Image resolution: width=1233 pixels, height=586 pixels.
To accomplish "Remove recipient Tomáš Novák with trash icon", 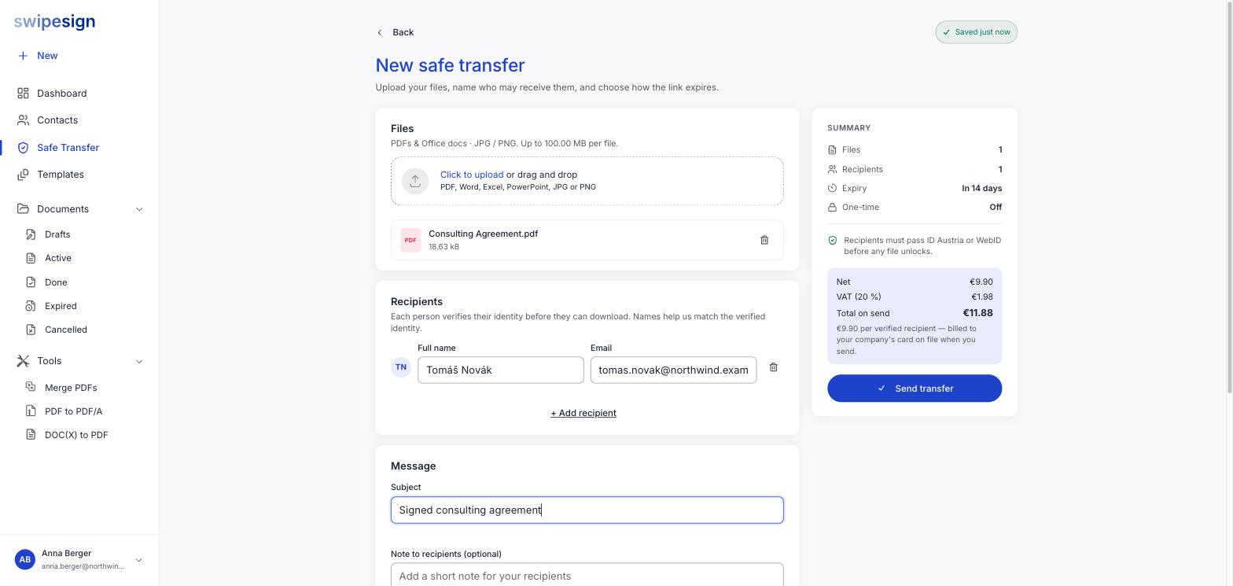I will pos(774,367).
